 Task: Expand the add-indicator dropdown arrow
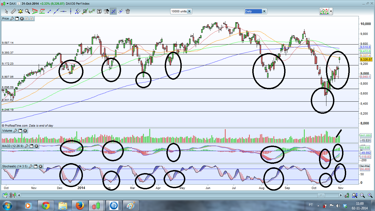point(331,11)
